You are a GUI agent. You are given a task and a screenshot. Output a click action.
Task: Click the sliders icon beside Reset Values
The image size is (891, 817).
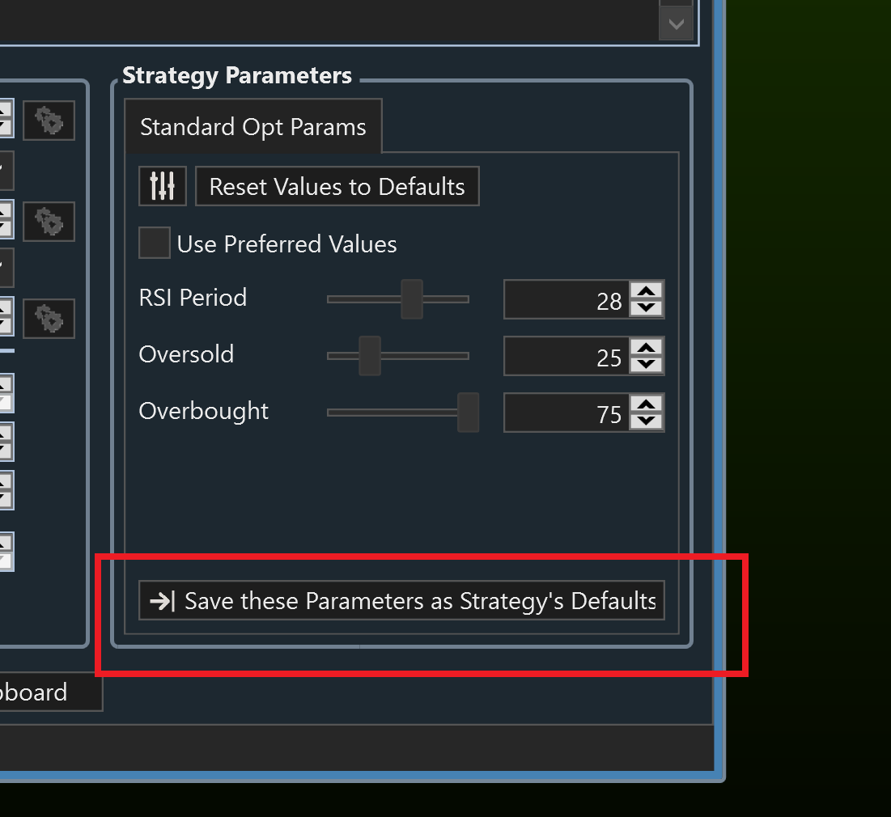coord(163,186)
